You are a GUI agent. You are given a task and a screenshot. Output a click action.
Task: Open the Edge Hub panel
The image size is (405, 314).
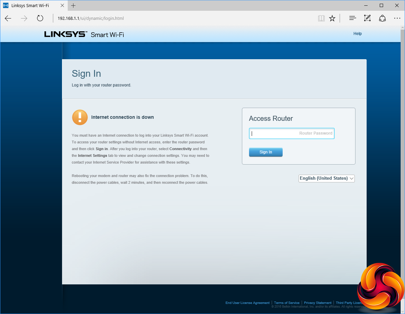[352, 18]
